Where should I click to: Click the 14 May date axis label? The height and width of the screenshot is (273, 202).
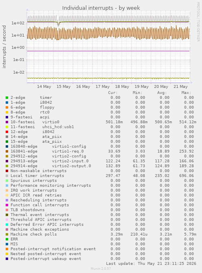point(44,87)
